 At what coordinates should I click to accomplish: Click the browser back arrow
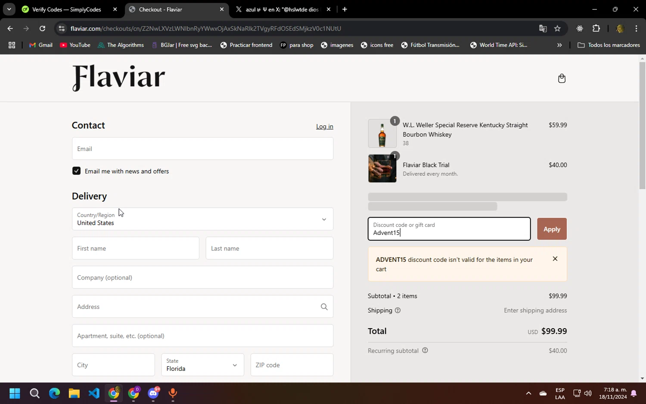click(x=10, y=28)
